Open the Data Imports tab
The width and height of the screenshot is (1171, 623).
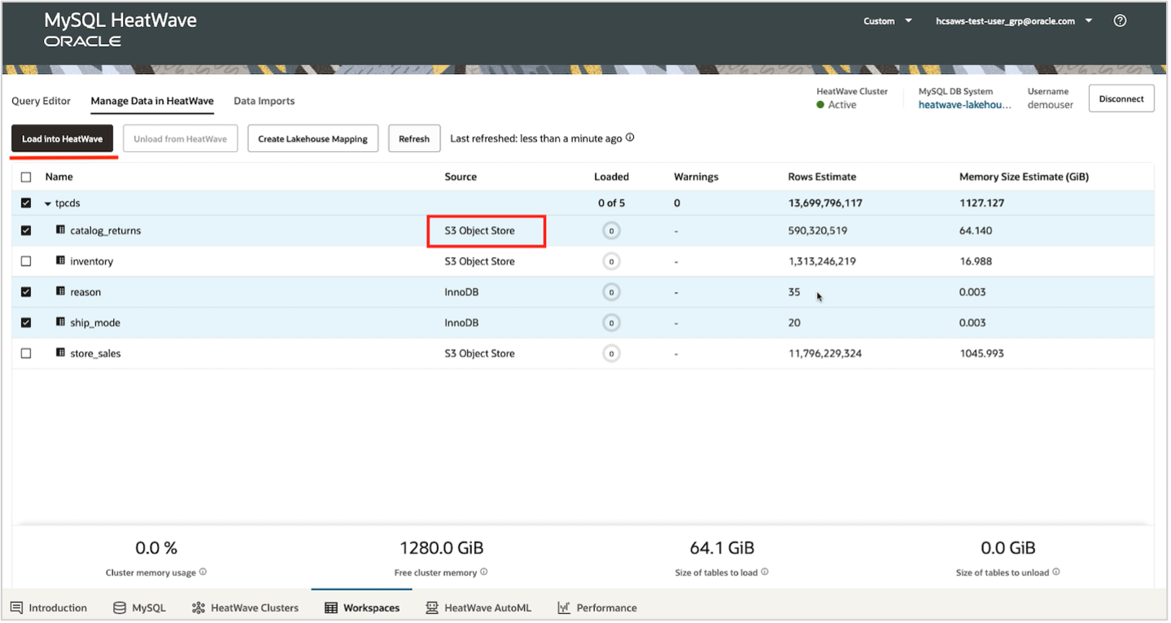264,101
